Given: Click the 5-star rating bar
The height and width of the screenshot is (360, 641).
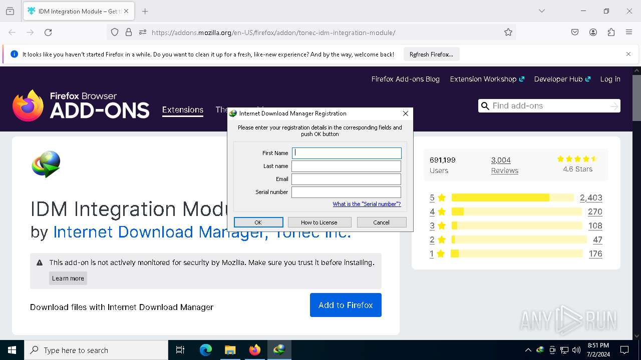Looking at the screenshot, I should coord(512,197).
